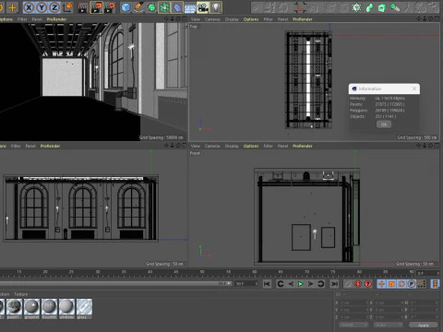Open Cameras menu in Top viewport
This screenshot has width=443, height=332.
coord(212,19)
